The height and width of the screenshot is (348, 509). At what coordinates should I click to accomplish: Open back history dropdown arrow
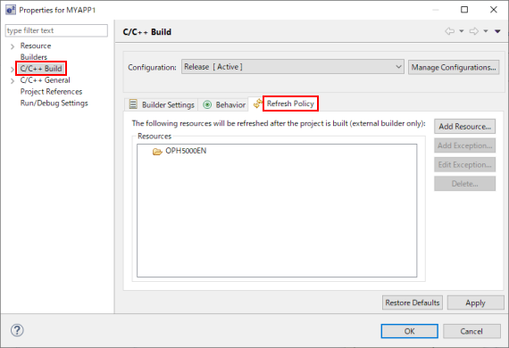[x=462, y=31]
